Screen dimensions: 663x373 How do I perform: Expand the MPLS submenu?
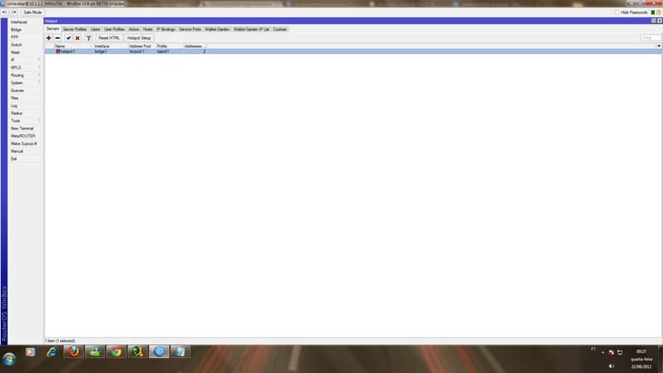pyautogui.click(x=26, y=68)
